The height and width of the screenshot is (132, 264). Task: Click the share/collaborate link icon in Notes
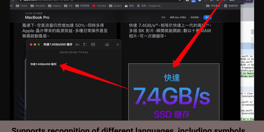(106, 44)
